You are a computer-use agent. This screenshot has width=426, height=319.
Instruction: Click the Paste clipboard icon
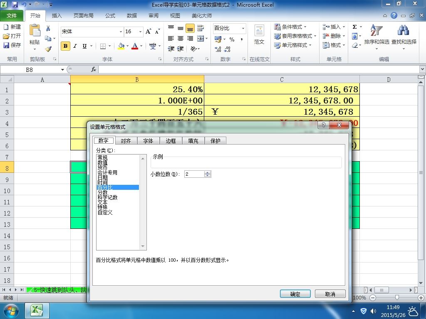(x=35, y=31)
